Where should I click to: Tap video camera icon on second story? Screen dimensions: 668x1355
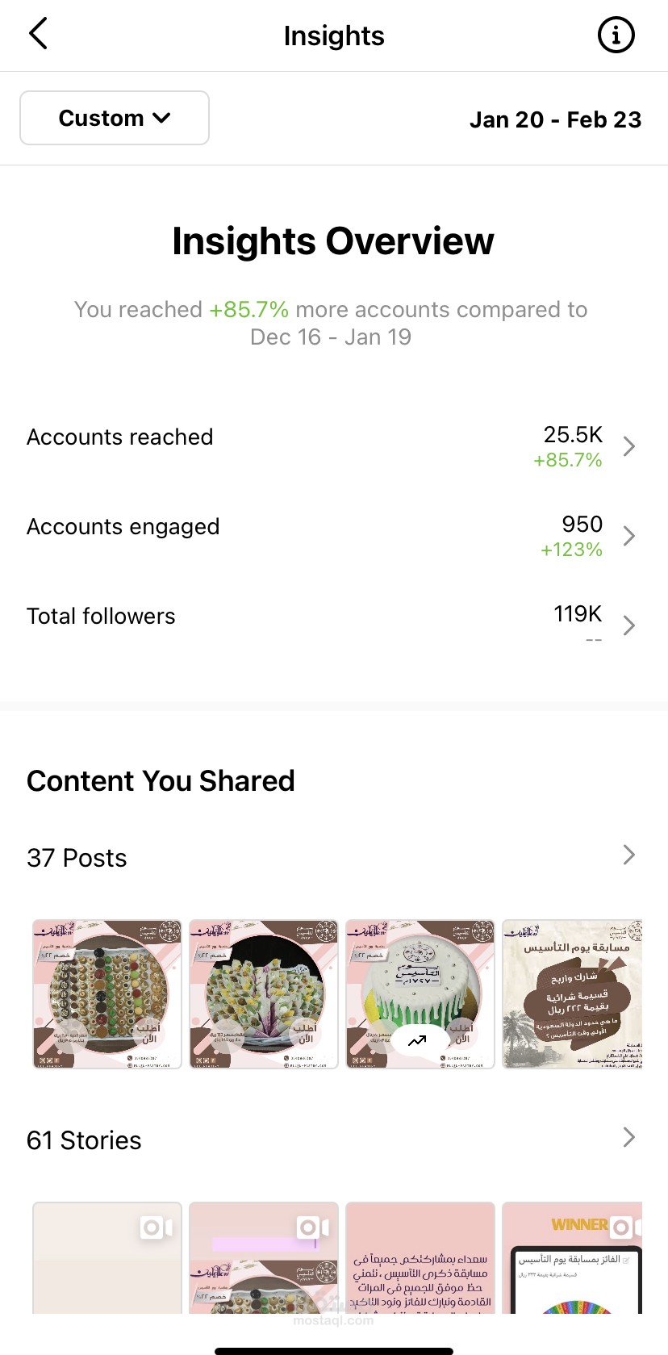312,1227
